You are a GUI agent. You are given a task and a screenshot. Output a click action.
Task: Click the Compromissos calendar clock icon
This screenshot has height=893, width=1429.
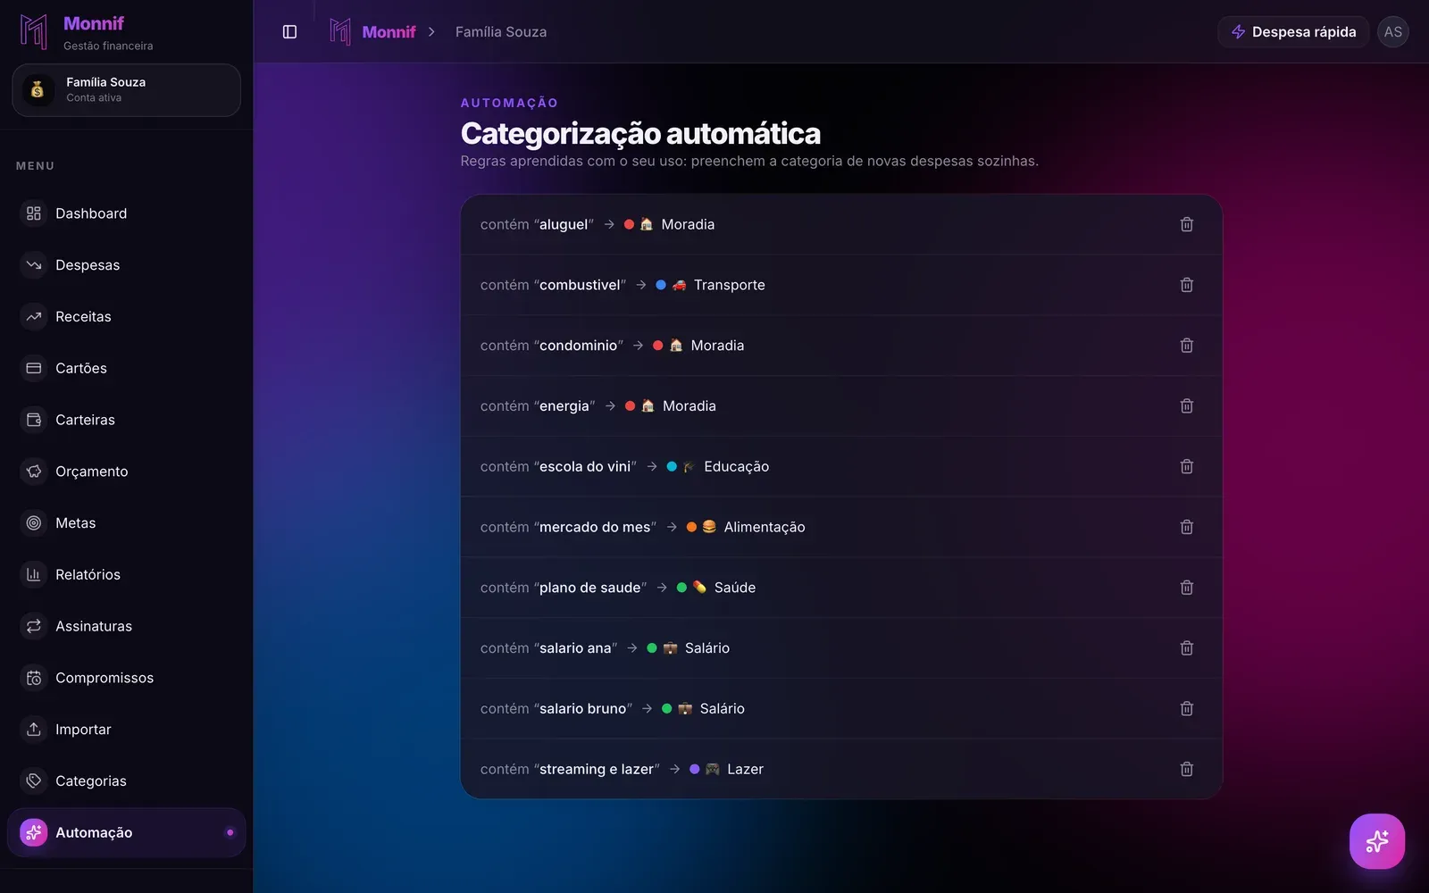pos(34,678)
